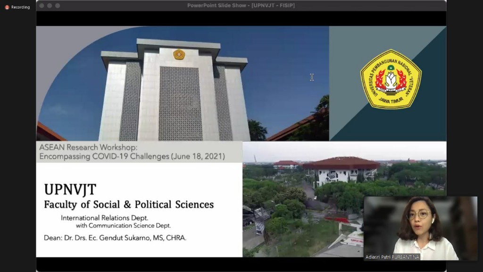Close the PowerPoint Slide Show window

(42, 6)
